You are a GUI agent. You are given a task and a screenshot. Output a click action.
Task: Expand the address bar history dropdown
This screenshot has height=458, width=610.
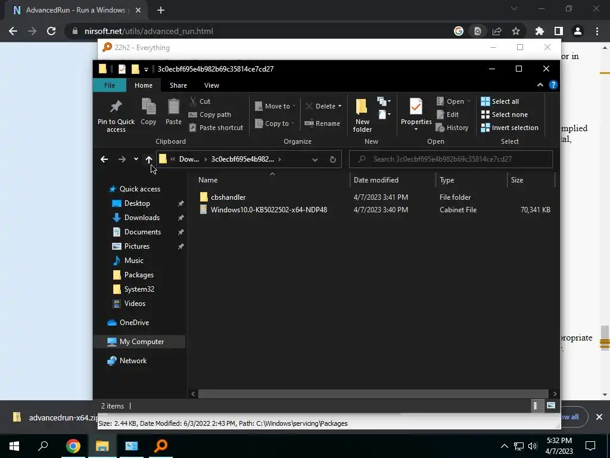click(315, 159)
